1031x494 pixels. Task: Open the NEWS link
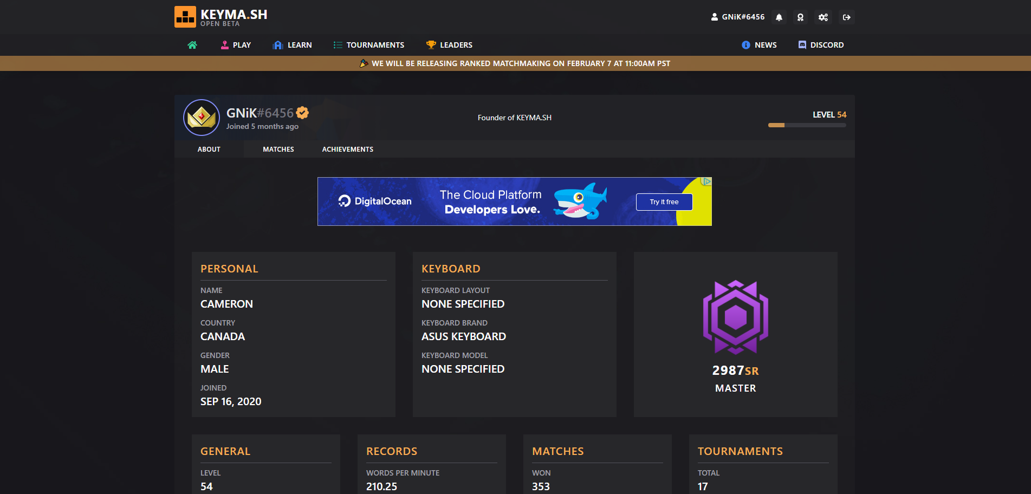click(x=759, y=45)
